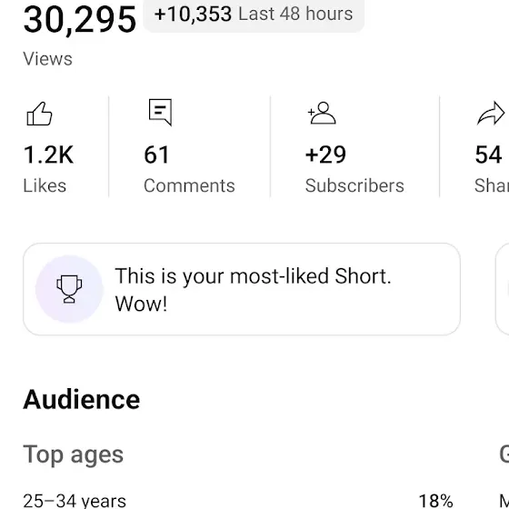The height and width of the screenshot is (509, 509).
Task: Tap the trophy icon in achievement card
Action: coord(69,289)
